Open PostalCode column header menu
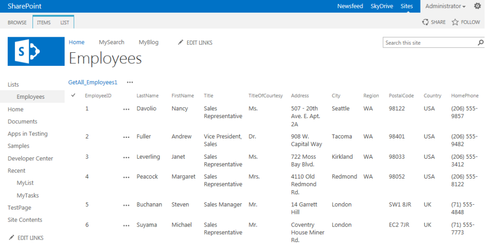Screen dimensions: 485x243 (x=401, y=96)
